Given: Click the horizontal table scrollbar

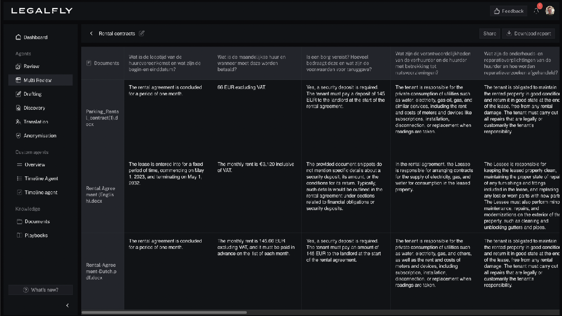Looking at the screenshot, I should 164,312.
